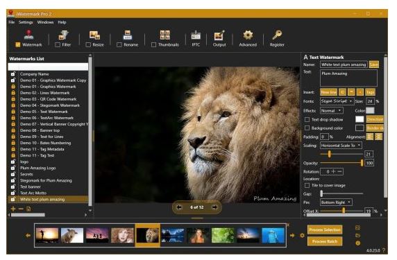Viewport: 397px width, 260px height.
Task: Click the text Color swatch
Action: point(370,110)
